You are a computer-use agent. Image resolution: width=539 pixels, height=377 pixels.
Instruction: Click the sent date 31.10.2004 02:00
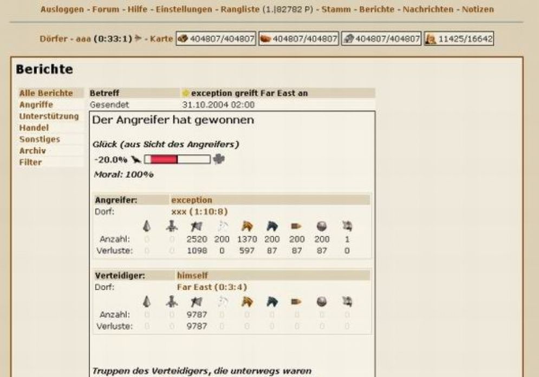pyautogui.click(x=218, y=105)
